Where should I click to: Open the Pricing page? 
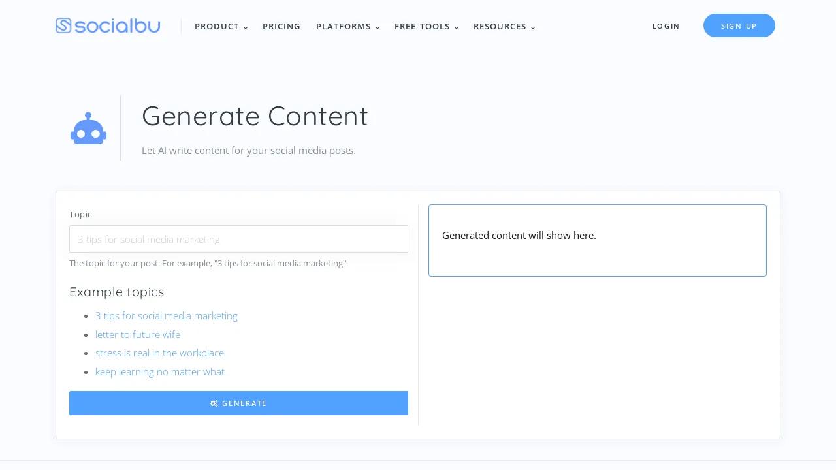click(281, 27)
